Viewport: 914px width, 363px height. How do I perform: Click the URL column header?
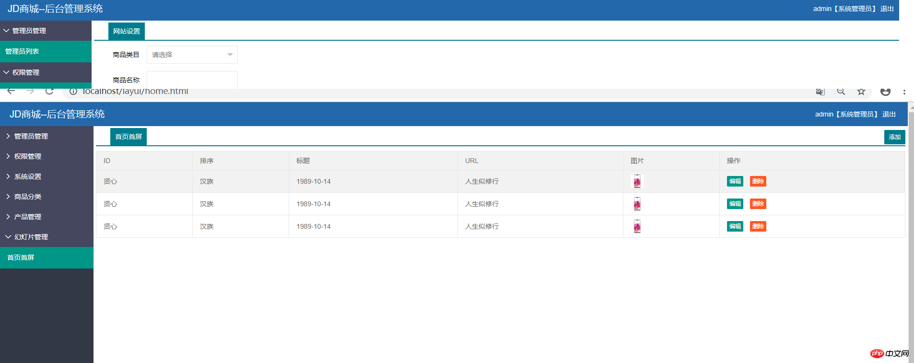[540, 161]
